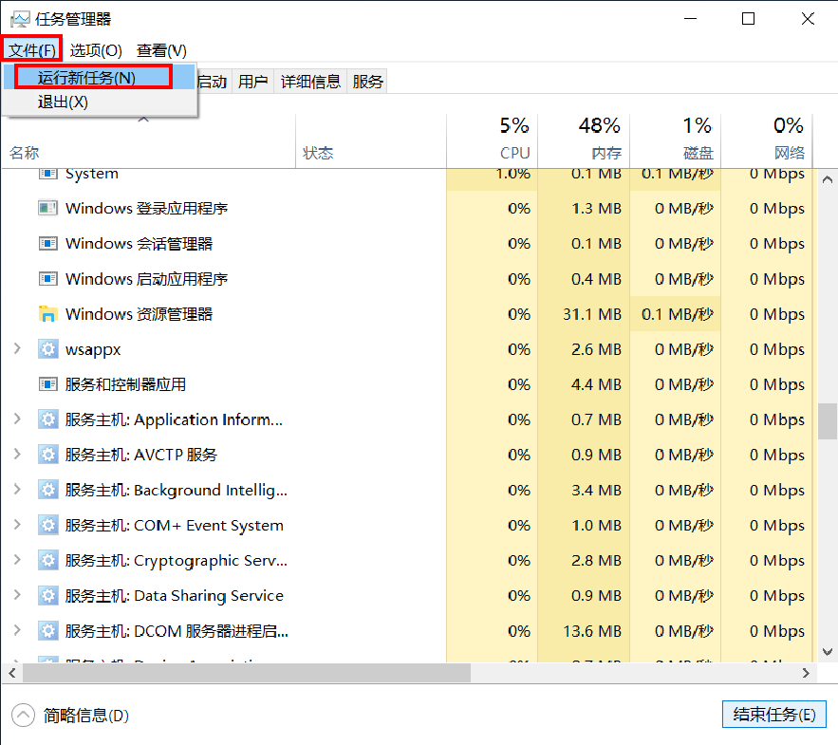Switch to the 详细信息 tab
The width and height of the screenshot is (838, 745).
coord(310,82)
